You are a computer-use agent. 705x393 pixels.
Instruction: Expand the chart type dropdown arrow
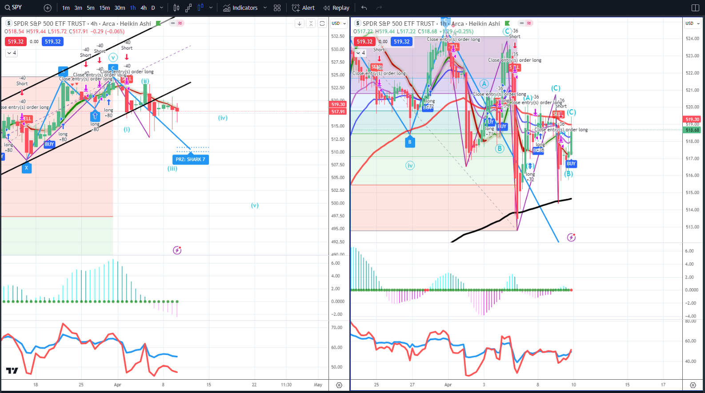211,8
